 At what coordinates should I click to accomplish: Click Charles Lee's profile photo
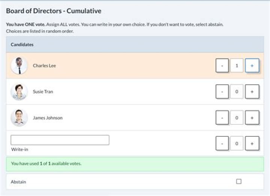pyautogui.click(x=19, y=66)
